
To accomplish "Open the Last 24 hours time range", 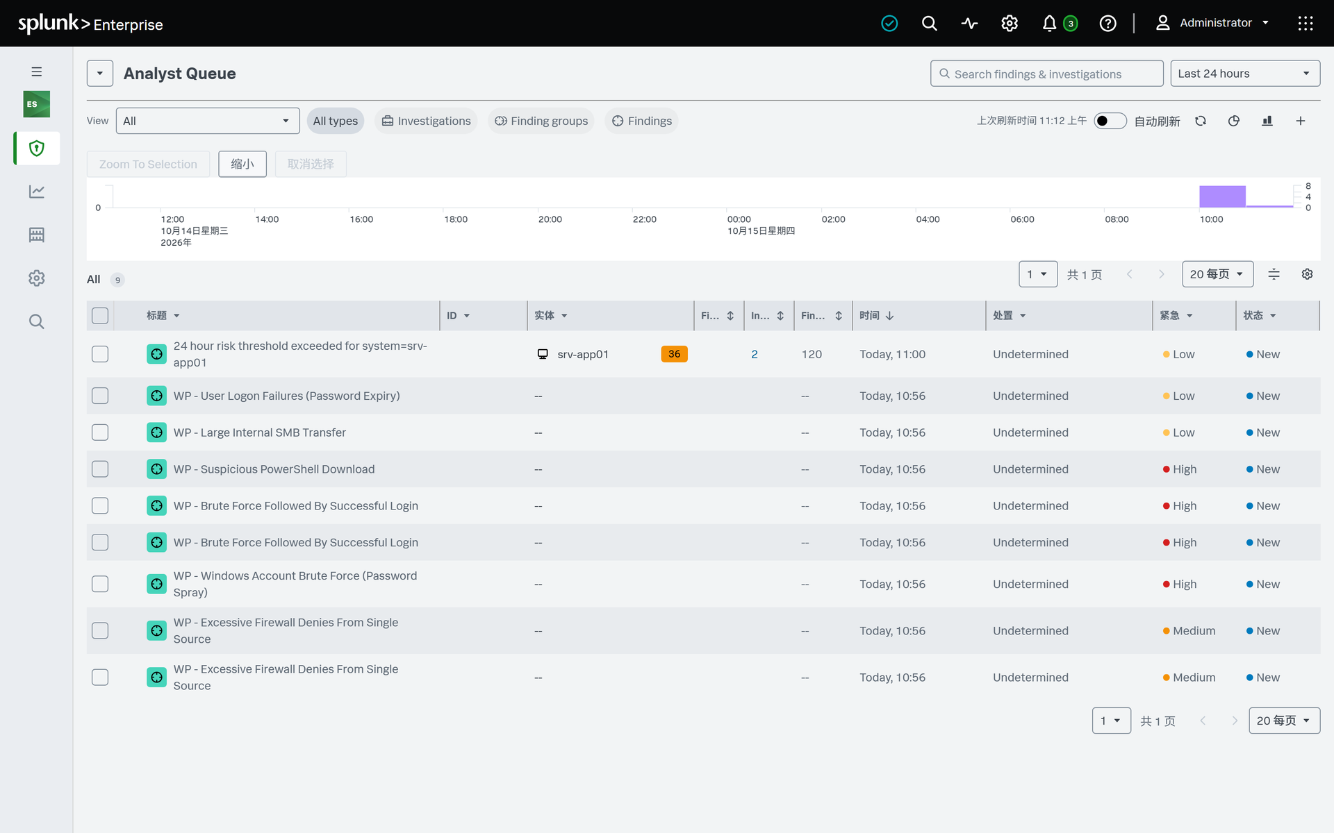I will coord(1245,74).
